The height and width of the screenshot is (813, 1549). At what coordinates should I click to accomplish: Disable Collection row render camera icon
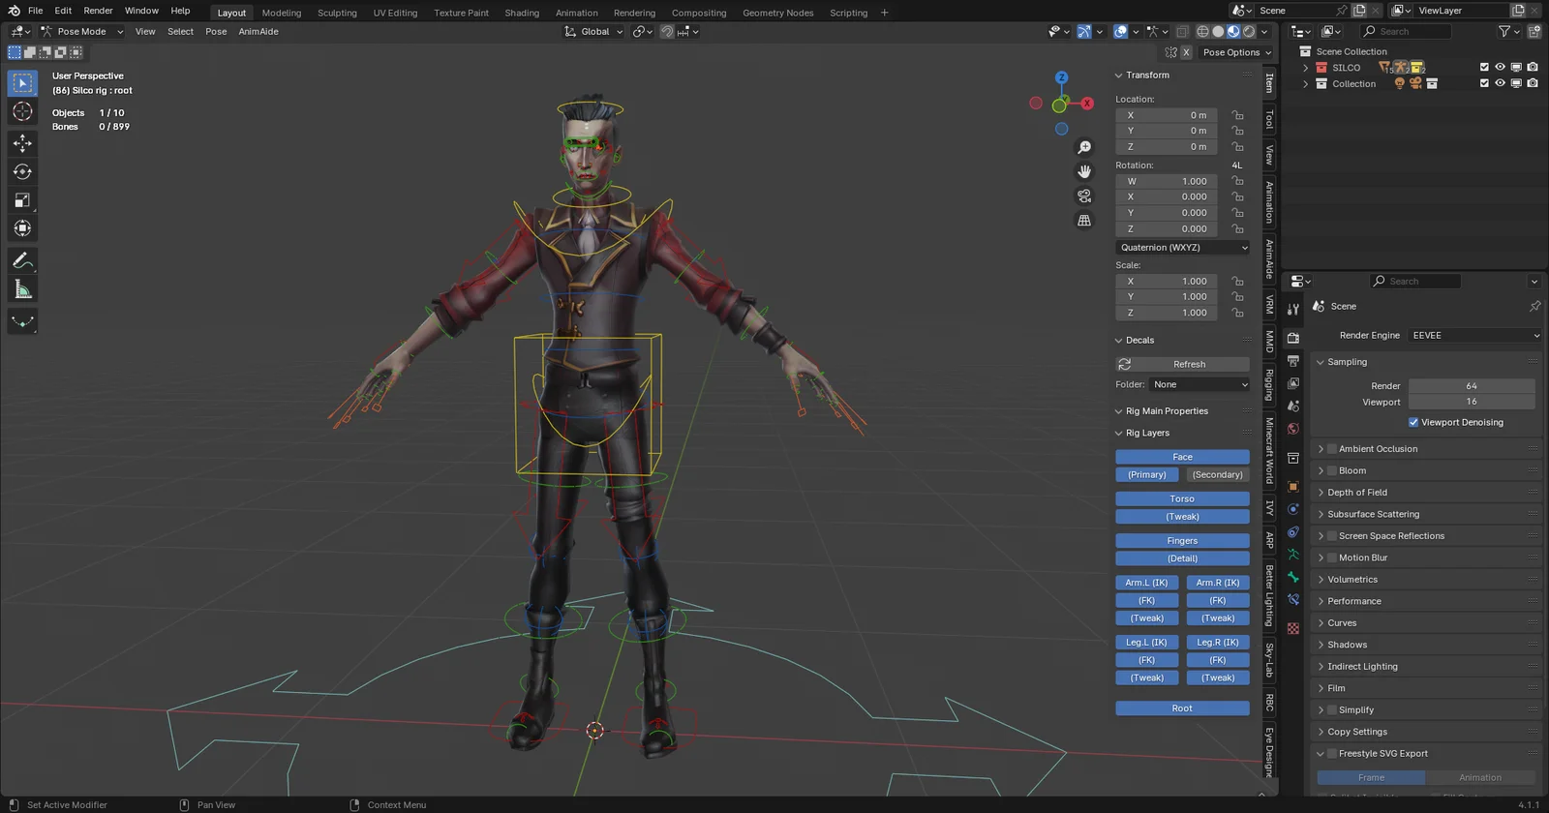1533,83
